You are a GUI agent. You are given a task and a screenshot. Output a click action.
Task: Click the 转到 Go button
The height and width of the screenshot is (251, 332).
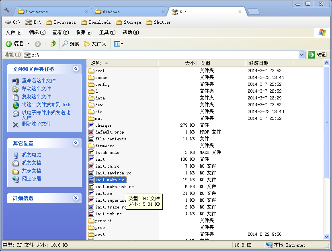[x=318, y=55]
